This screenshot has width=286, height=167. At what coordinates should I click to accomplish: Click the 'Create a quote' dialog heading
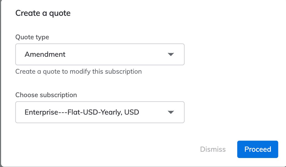click(43, 13)
